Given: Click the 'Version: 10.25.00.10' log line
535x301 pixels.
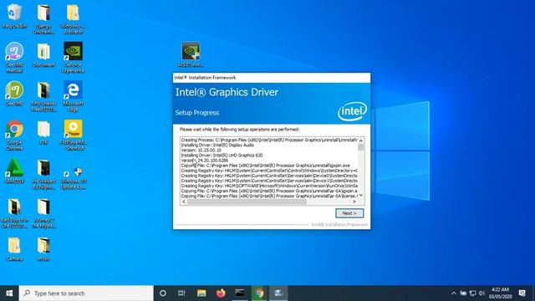Looking at the screenshot, I should coord(201,150).
